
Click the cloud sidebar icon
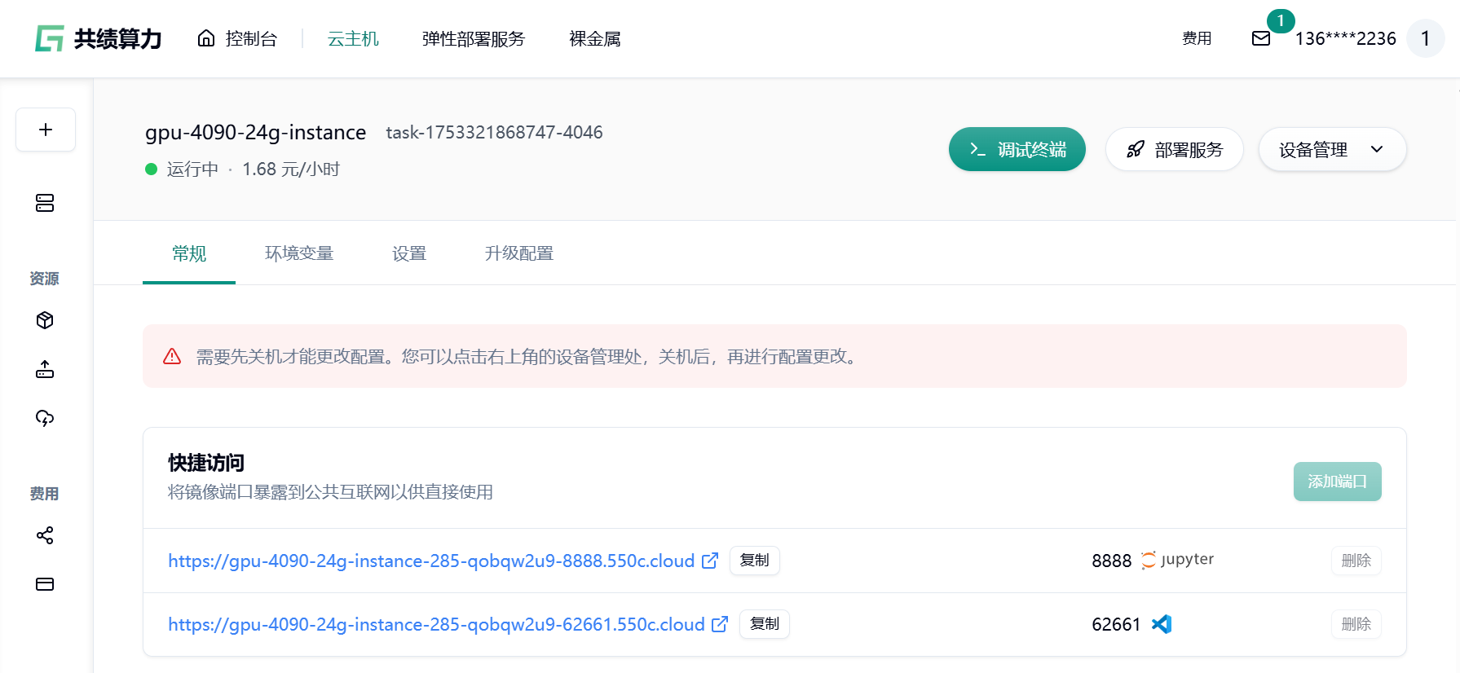click(x=45, y=418)
